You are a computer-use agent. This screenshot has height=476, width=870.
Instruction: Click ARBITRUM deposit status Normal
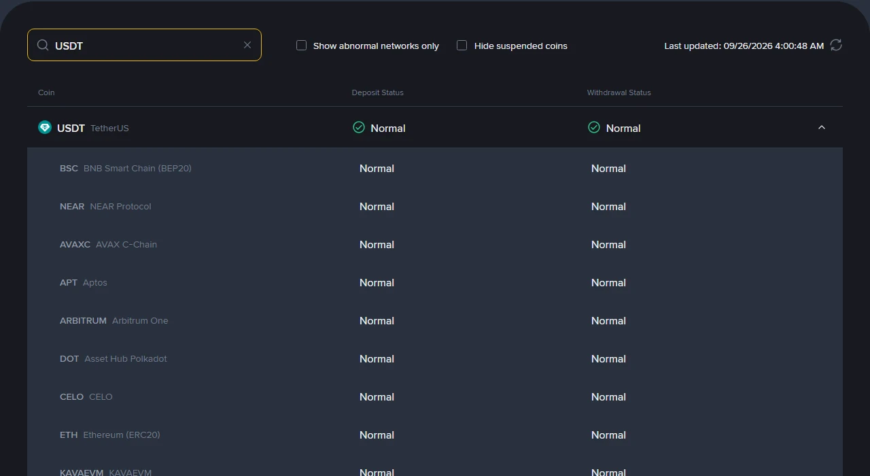tap(377, 320)
